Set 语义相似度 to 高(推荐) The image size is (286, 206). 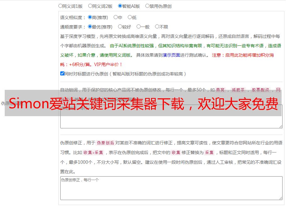90,17
